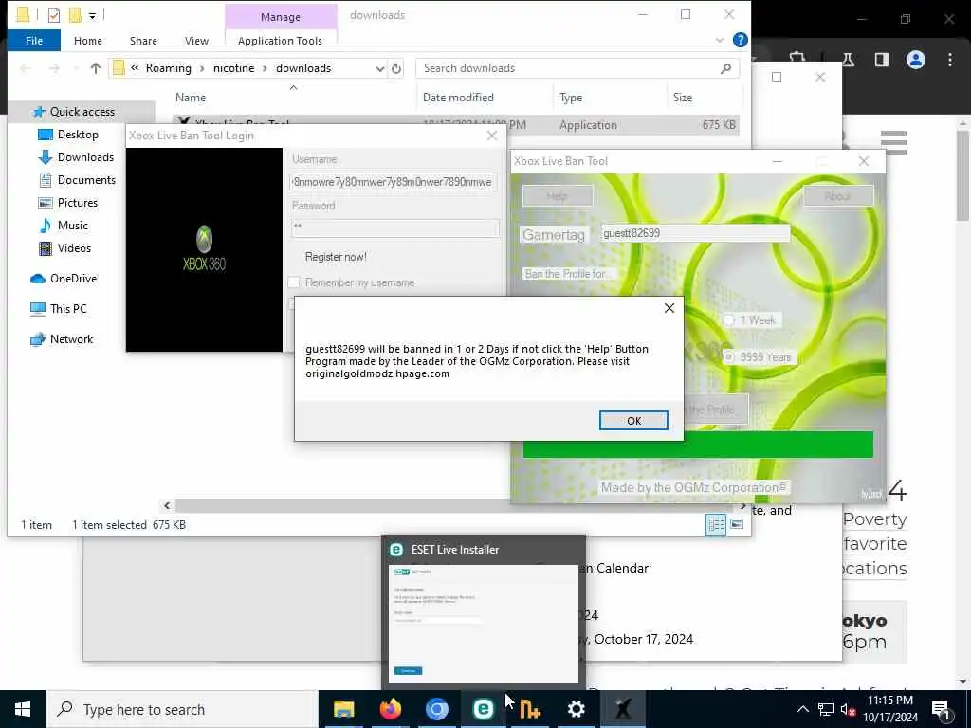Minimize the Xbox Live Ban Tool window
Screen dimensions: 971x728
[x=778, y=161]
